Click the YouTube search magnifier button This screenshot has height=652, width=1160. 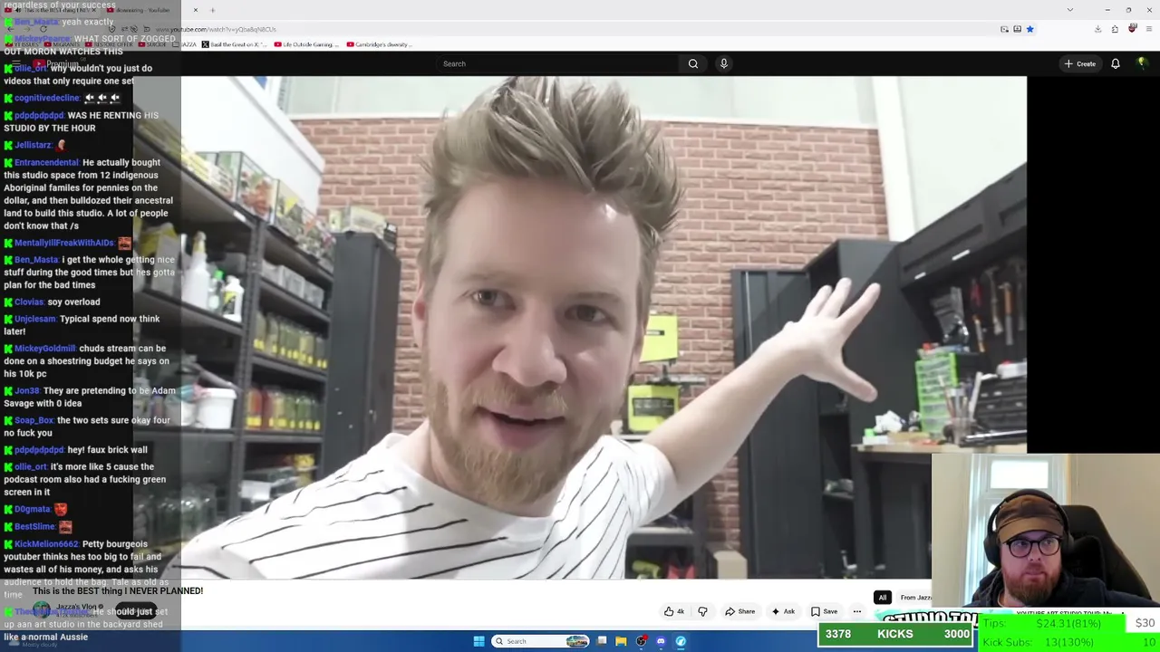pyautogui.click(x=693, y=63)
